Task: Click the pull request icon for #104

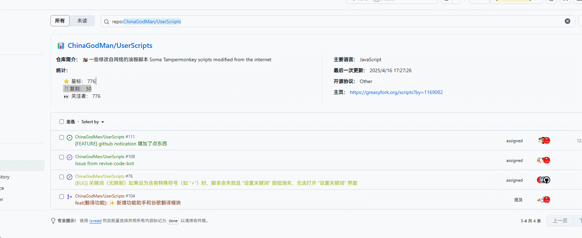Action: (x=70, y=197)
